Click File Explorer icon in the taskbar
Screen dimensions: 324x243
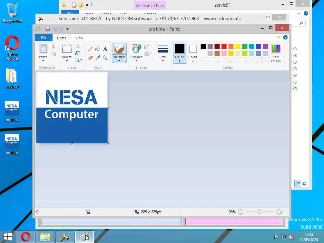(45, 237)
